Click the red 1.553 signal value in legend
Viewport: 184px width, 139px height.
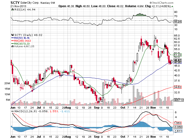point(54,111)
